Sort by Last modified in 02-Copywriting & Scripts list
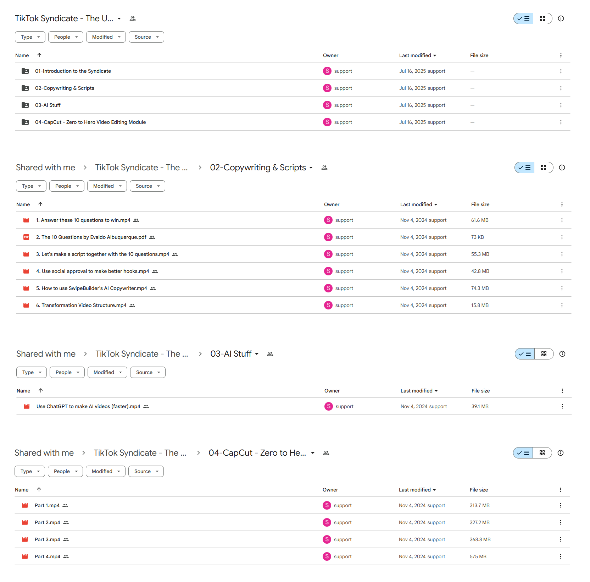Screen dimensions: 590x582 click(x=419, y=204)
